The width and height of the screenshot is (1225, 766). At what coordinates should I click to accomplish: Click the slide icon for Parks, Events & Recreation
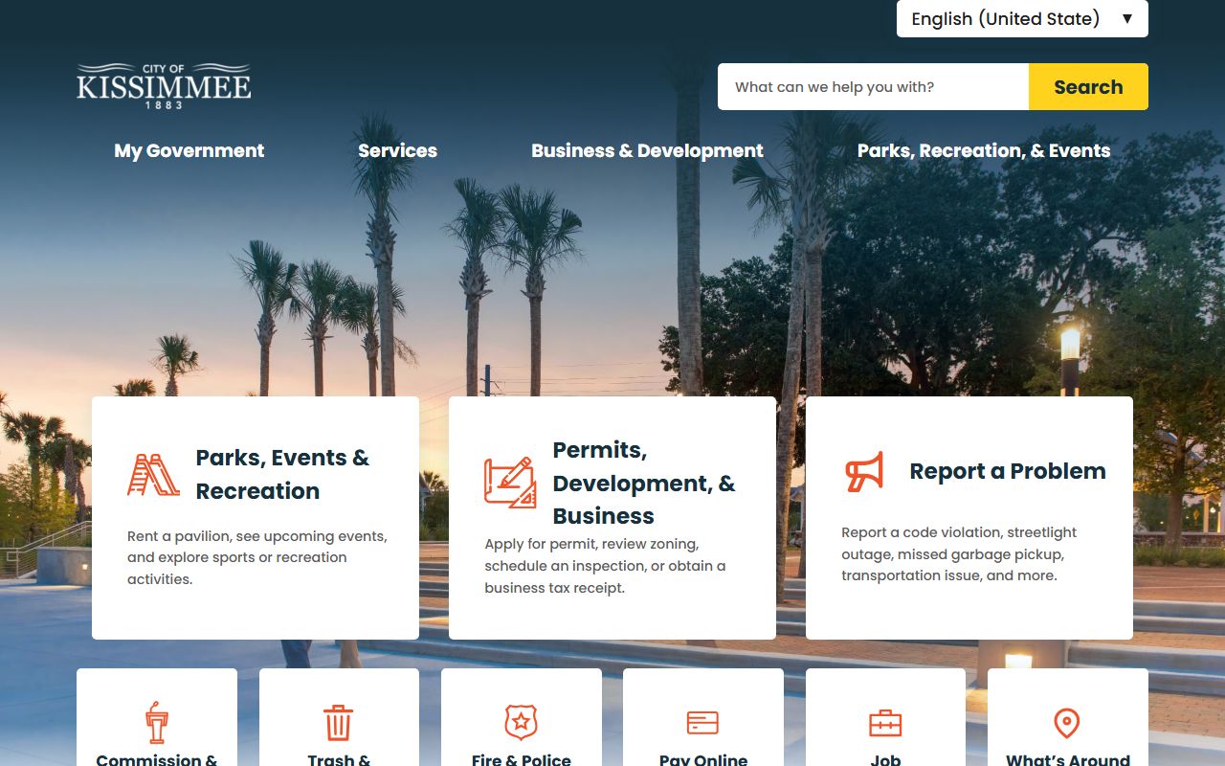coord(153,475)
